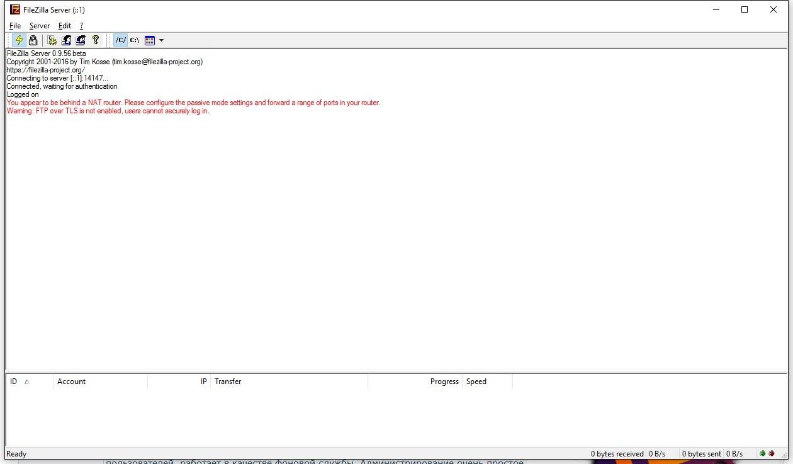Open the ? help menu
Viewport: 793px width, 464px height.
82,26
